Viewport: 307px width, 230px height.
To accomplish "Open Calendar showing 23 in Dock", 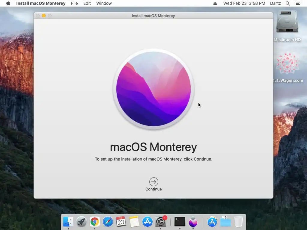I will pyautogui.click(x=121, y=222).
